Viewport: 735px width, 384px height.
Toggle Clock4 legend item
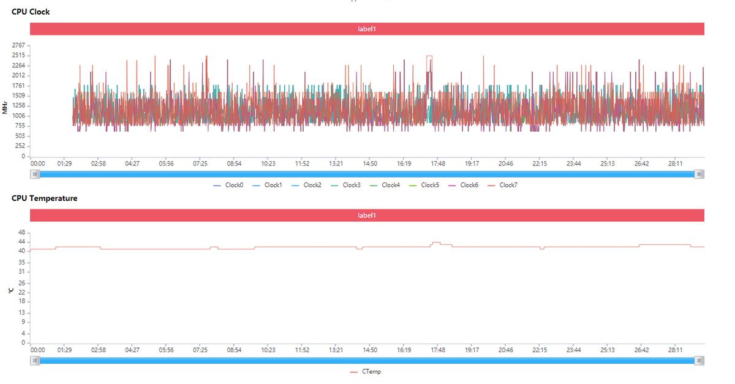[385, 185]
